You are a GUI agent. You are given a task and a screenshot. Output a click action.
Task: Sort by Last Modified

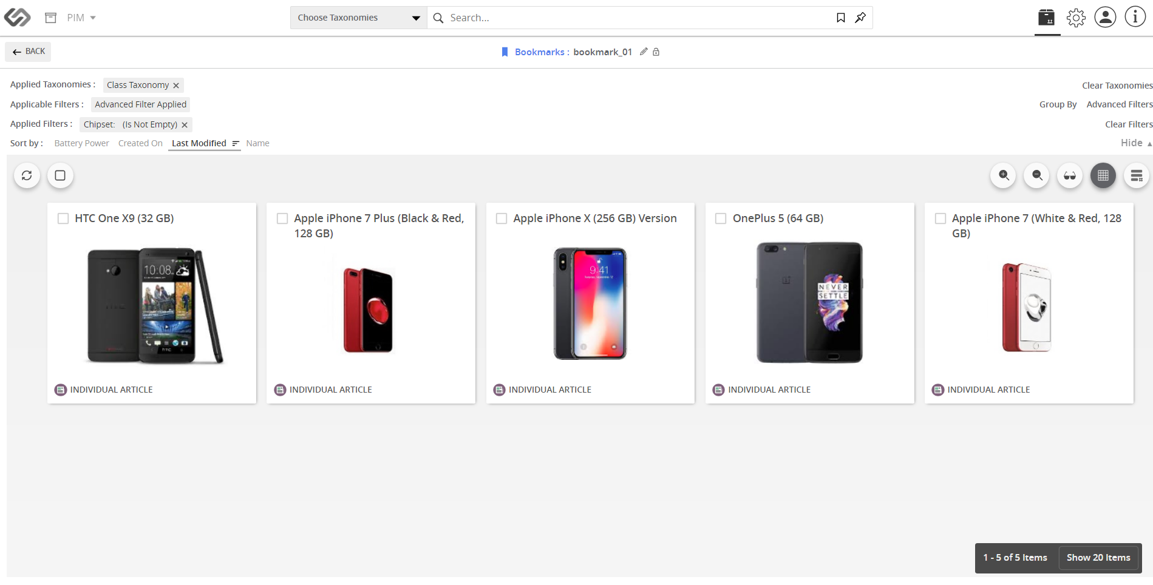199,143
